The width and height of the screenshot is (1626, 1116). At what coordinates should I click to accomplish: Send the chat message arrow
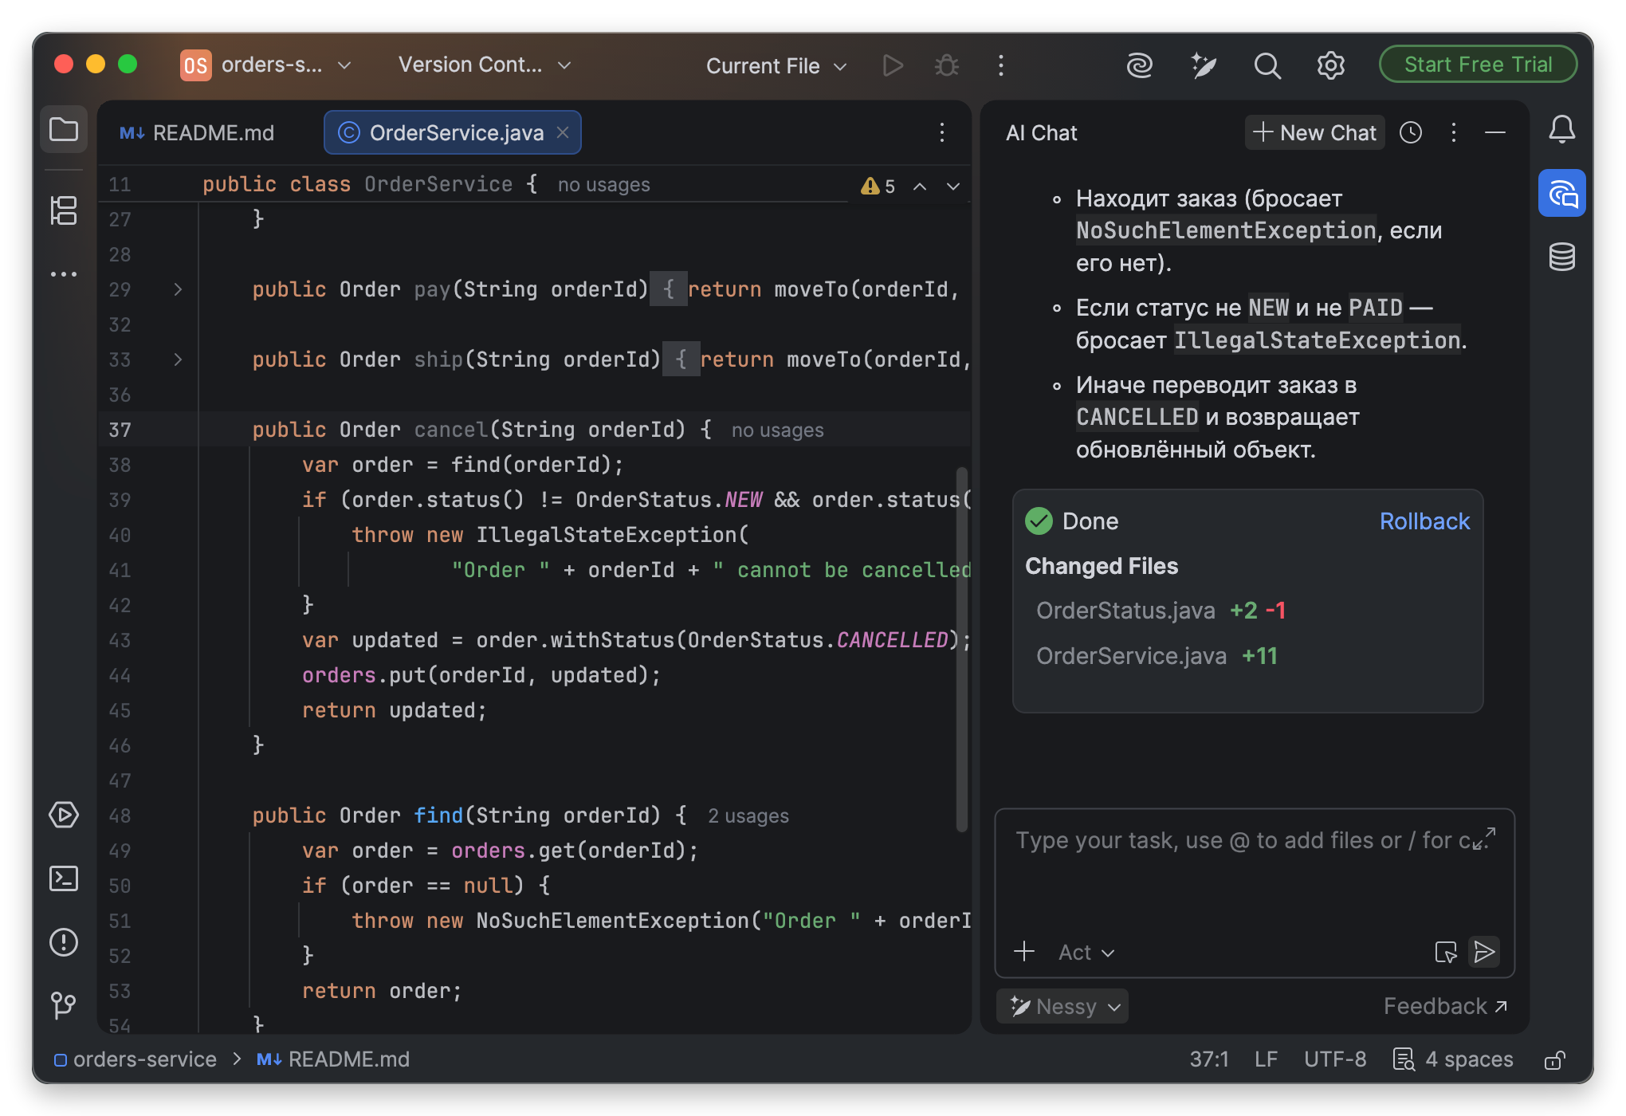[1484, 952]
